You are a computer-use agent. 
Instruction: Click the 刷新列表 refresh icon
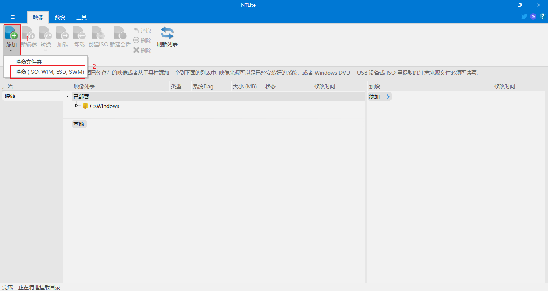167,33
